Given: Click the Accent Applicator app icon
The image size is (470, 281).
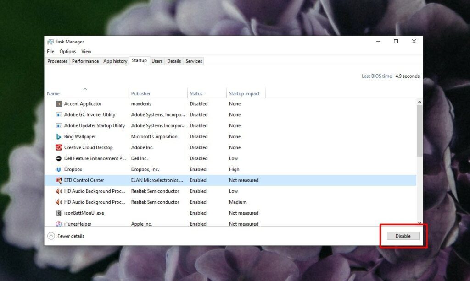Looking at the screenshot, I should [59, 103].
